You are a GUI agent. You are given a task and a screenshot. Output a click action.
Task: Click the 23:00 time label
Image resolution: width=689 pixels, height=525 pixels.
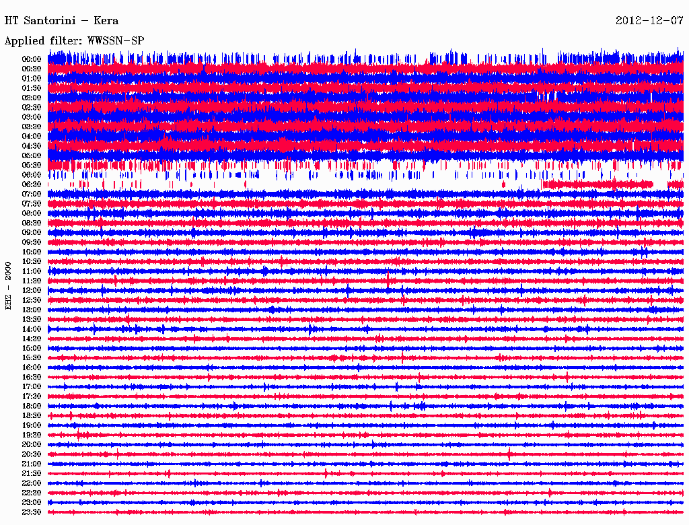coord(32,503)
